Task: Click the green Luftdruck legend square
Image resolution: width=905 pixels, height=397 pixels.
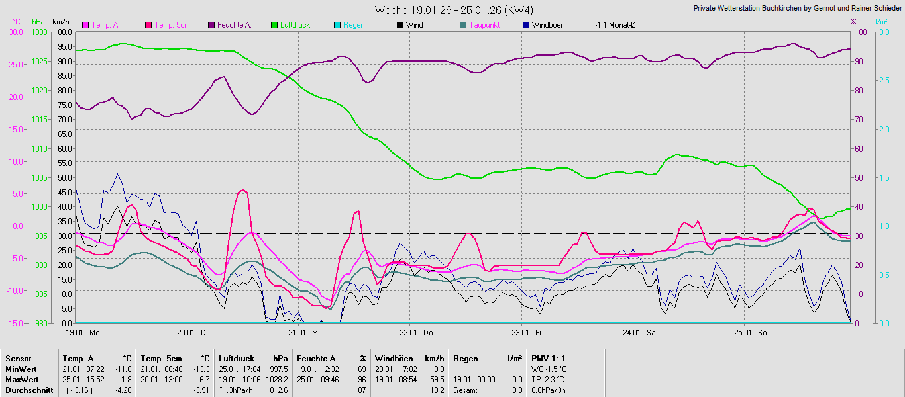Action: [x=274, y=25]
